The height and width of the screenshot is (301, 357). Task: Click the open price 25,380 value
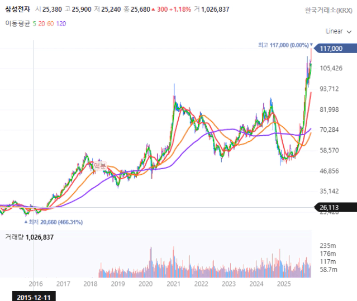coord(52,9)
